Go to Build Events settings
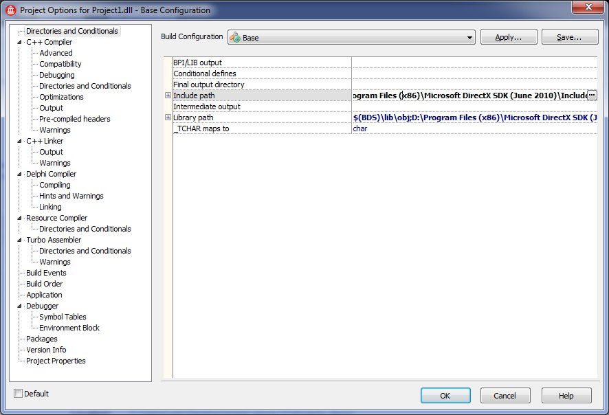This screenshot has width=609, height=415. tap(46, 273)
